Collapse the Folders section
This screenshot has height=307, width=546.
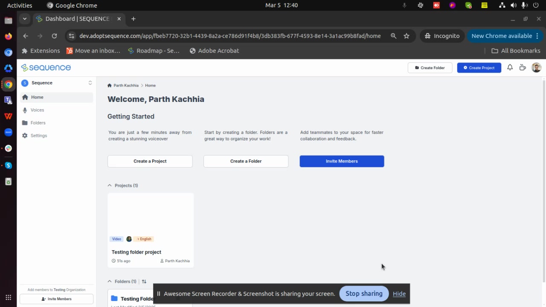(x=110, y=281)
